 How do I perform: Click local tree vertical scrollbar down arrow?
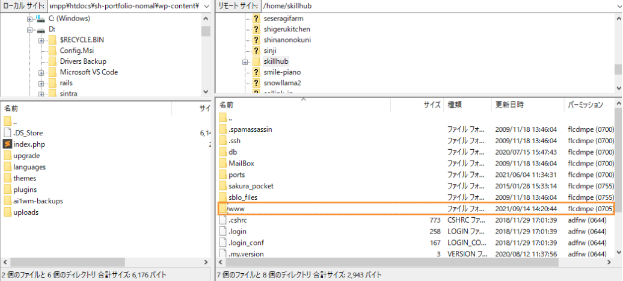tap(206, 91)
